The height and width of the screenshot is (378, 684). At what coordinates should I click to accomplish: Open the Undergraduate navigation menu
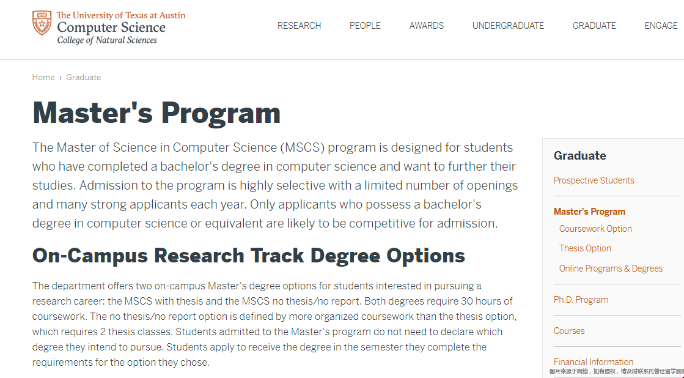[x=508, y=26]
